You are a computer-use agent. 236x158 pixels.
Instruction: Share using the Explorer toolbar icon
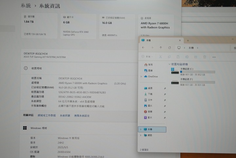point(196,57)
